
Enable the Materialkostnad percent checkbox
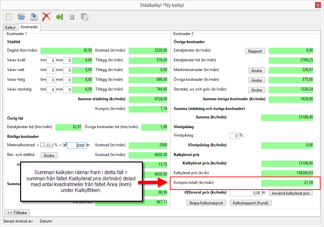coord(42,145)
